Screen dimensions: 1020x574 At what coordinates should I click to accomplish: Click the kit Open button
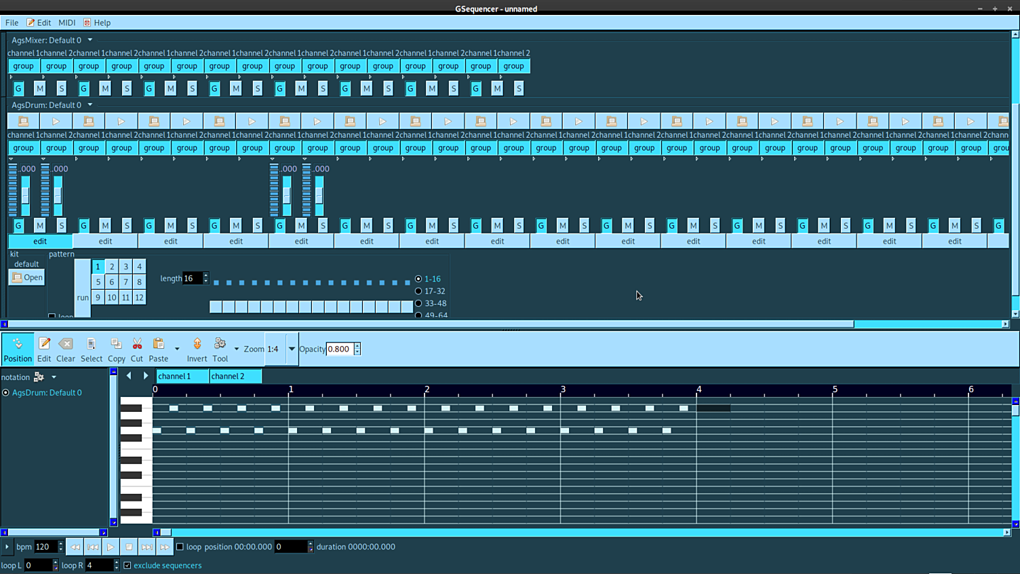27,277
